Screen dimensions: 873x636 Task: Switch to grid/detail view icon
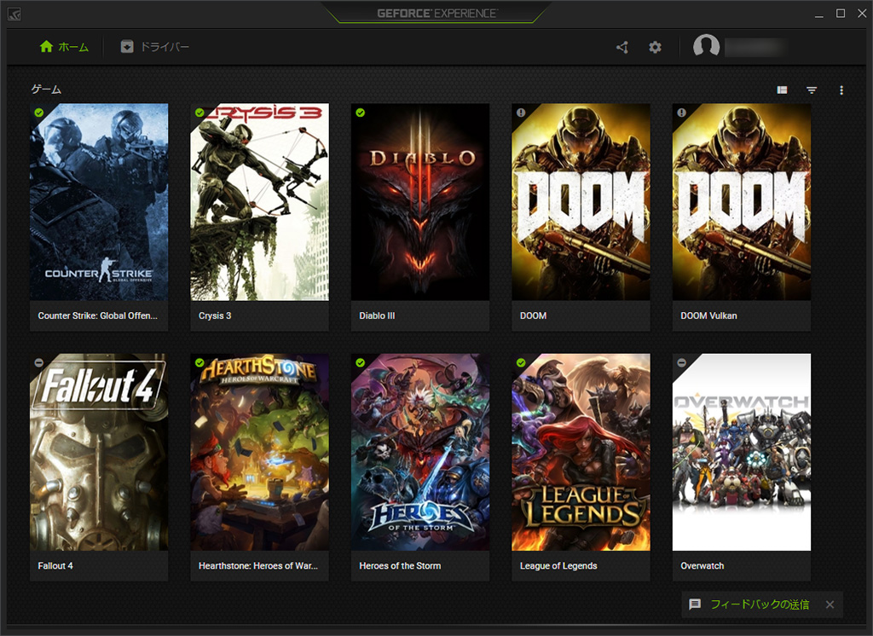tap(783, 90)
